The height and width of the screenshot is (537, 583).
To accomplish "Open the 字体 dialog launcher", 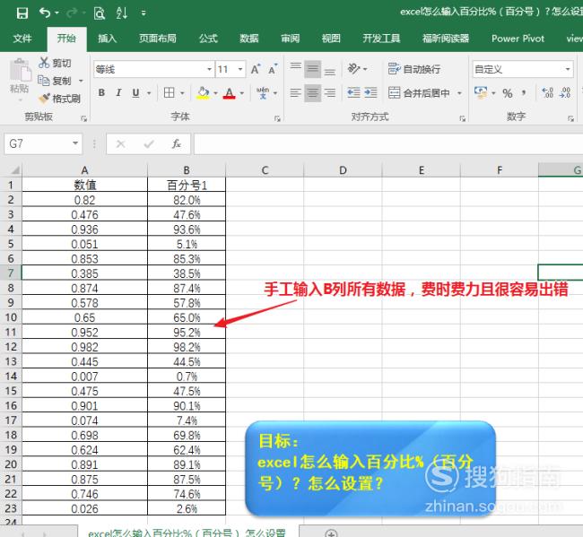I will coord(277,118).
